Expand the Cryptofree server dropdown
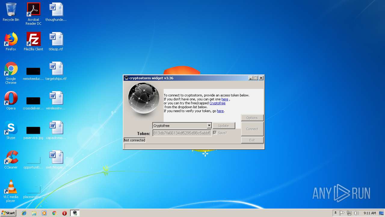The width and height of the screenshot is (385, 217). (x=209, y=126)
